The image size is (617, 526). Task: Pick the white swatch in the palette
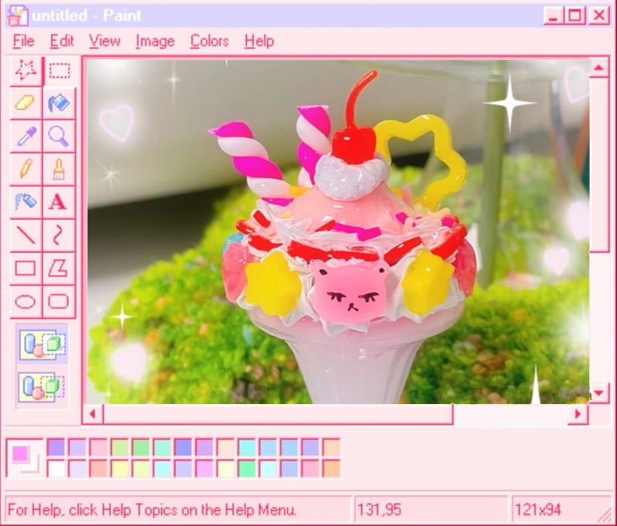pyautogui.click(x=56, y=468)
